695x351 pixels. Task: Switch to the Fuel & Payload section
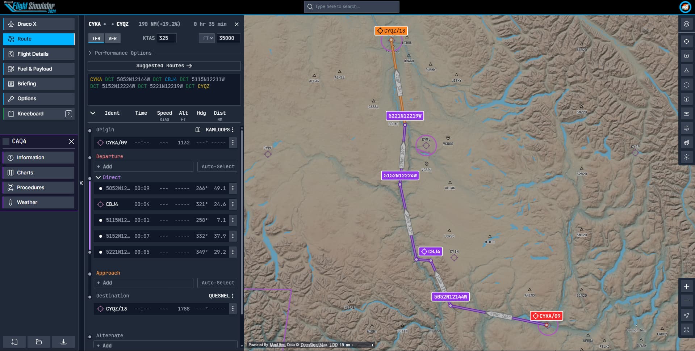point(38,69)
